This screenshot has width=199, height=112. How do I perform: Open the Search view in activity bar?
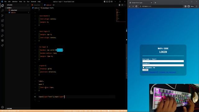coord(2,11)
